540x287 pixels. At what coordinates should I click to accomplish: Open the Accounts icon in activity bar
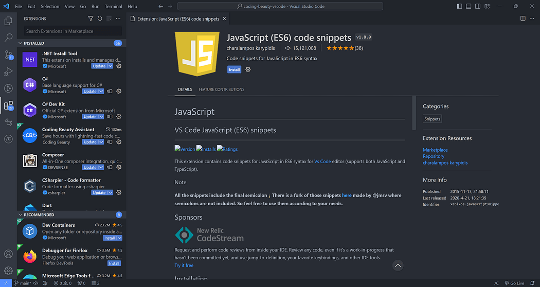click(x=8, y=254)
